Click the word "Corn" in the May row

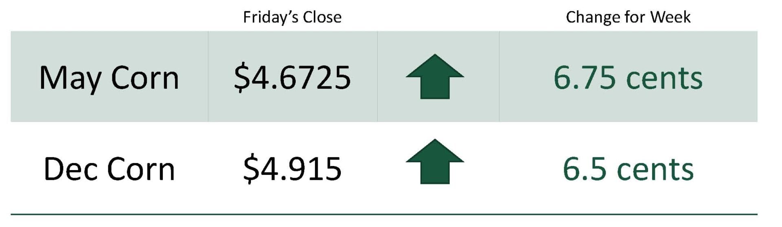pyautogui.click(x=145, y=78)
